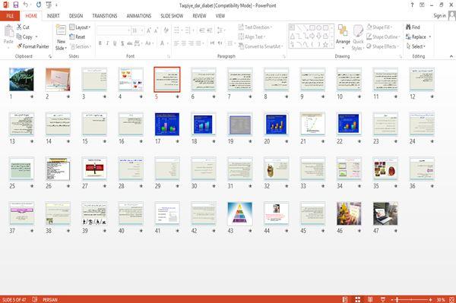
Task: Click spell check icon in status bar
Action: (35, 299)
